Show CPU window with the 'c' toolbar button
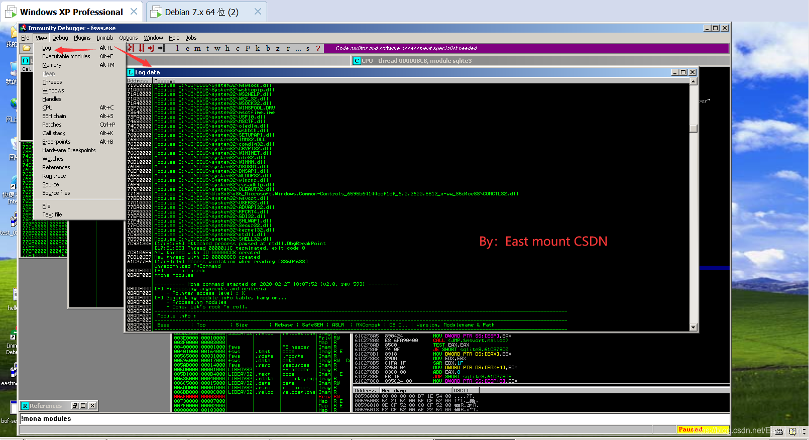Viewport: 809px width, 440px height. coord(238,48)
